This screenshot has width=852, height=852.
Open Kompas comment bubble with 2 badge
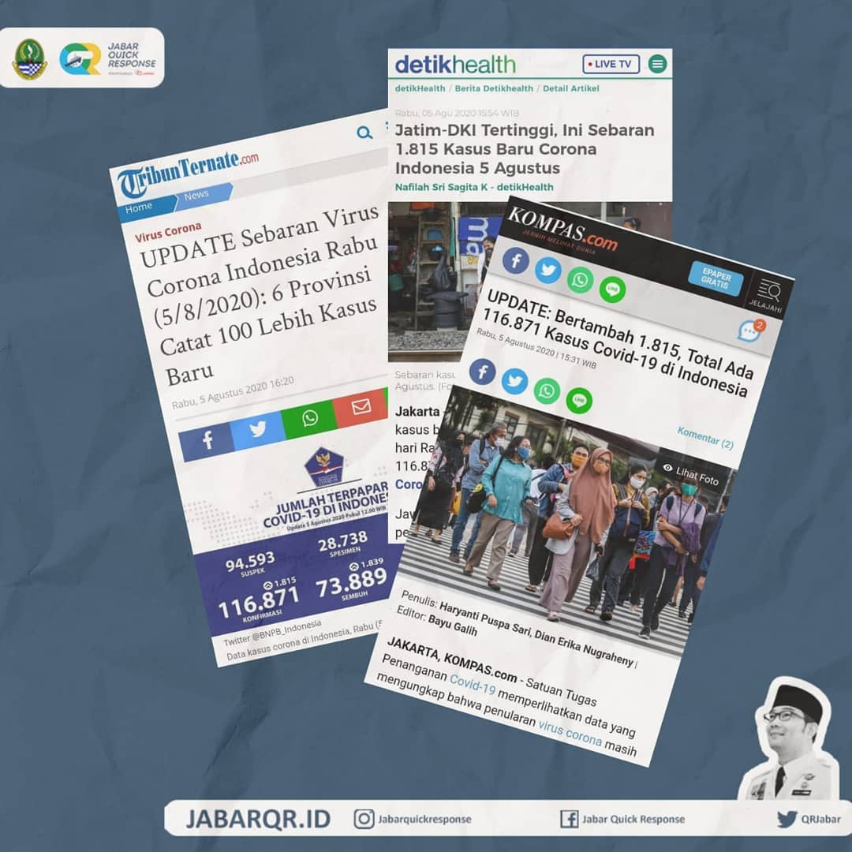tap(751, 331)
